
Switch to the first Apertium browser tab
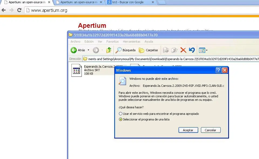(x=27, y=2)
